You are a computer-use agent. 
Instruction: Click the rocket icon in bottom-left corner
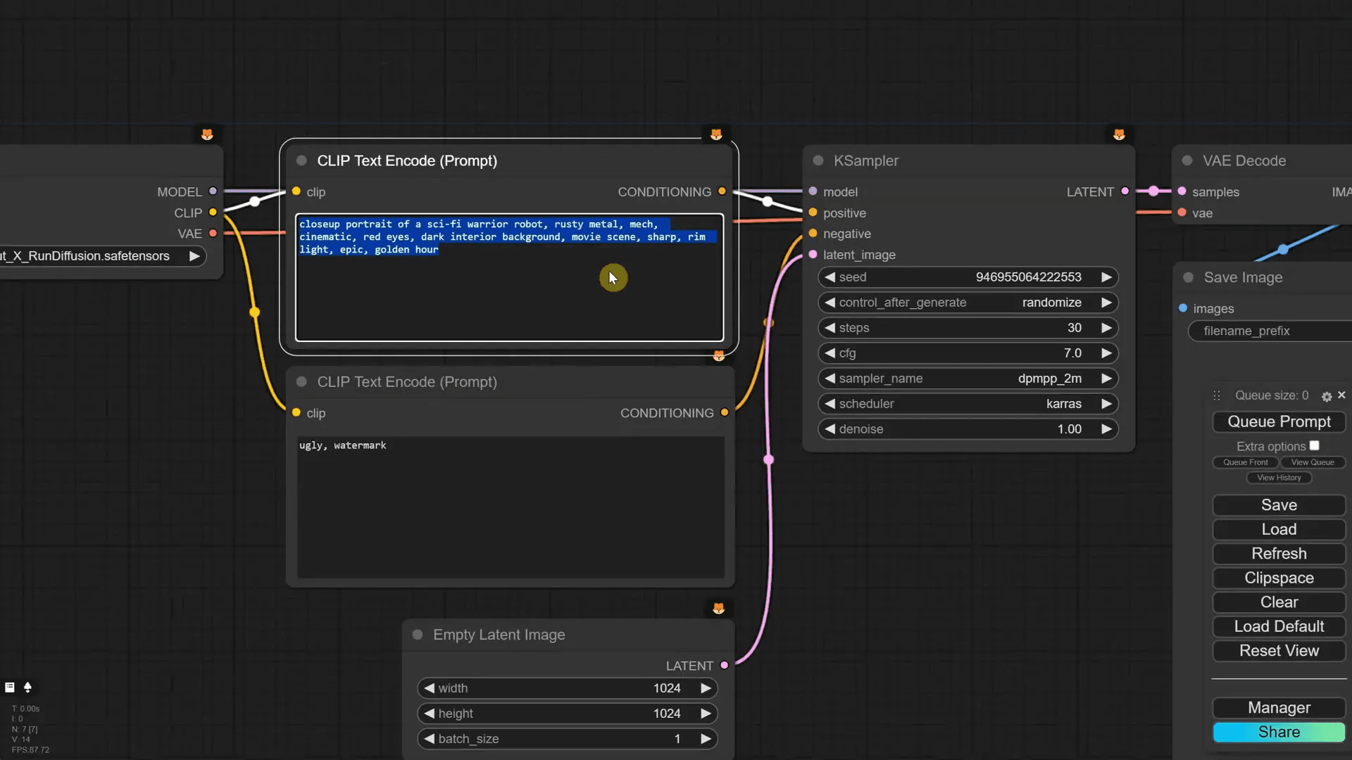(27, 688)
